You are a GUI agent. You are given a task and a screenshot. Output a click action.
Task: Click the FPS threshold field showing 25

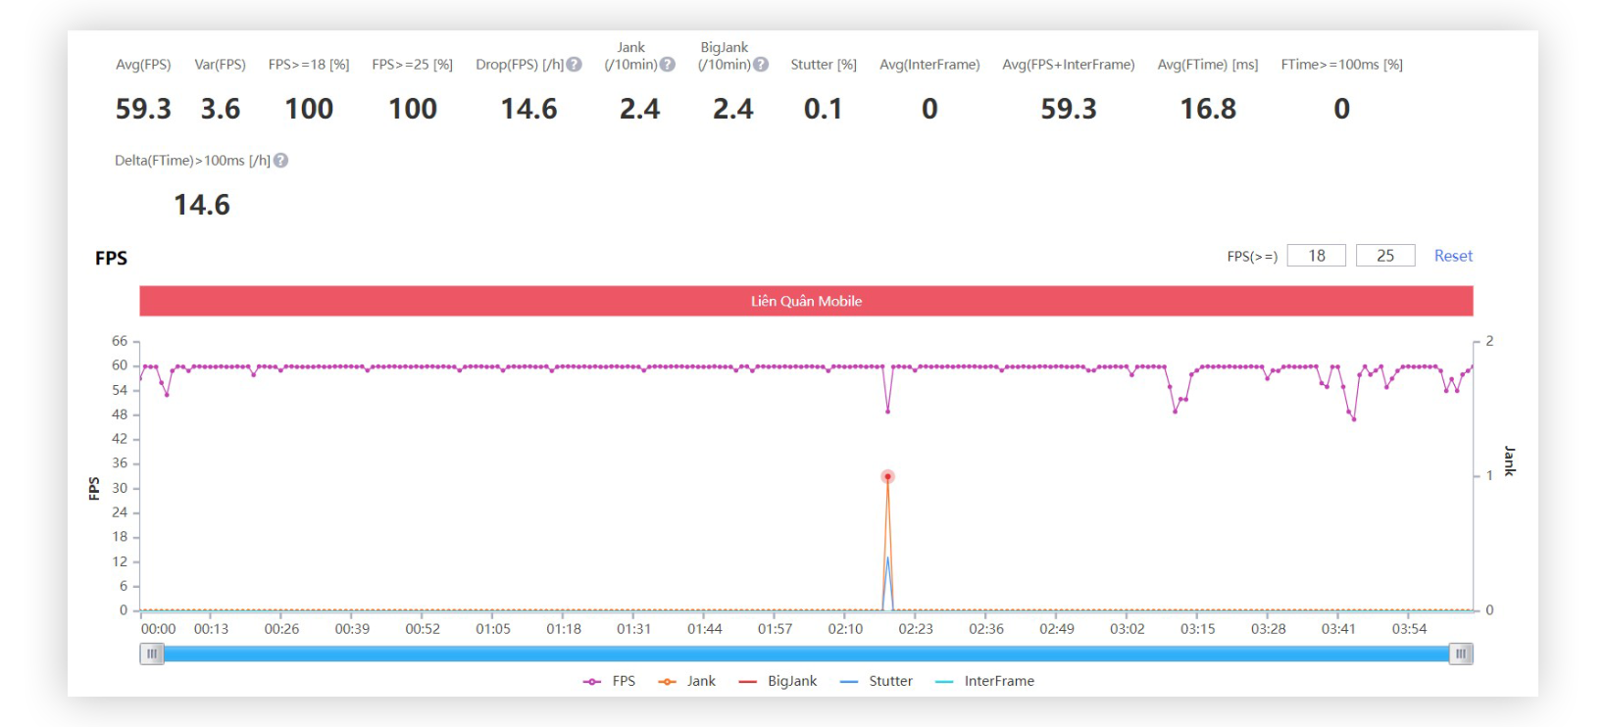1385,256
